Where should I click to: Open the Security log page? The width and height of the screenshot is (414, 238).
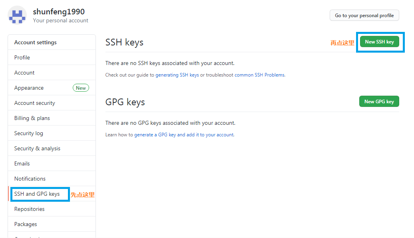29,133
